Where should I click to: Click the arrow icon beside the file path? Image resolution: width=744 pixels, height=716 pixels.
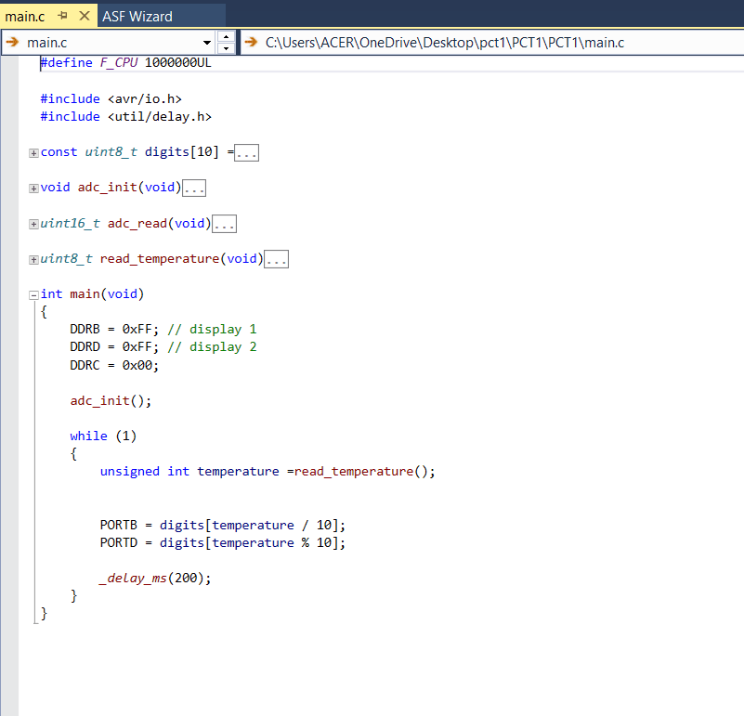click(x=252, y=42)
